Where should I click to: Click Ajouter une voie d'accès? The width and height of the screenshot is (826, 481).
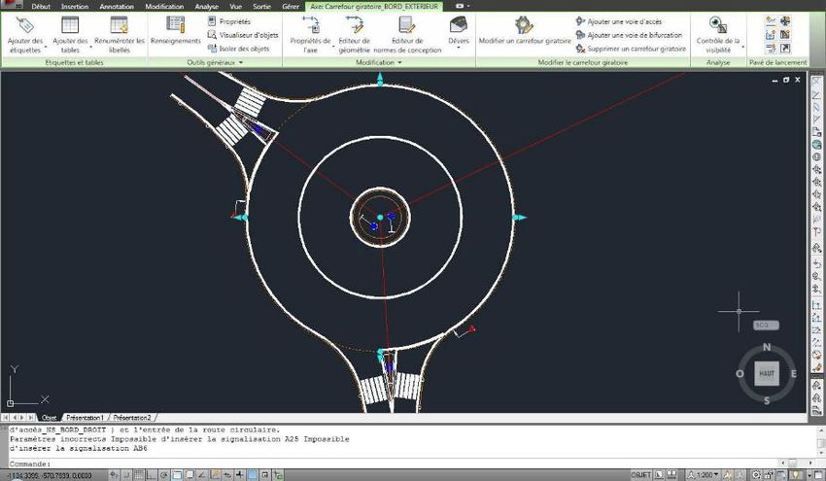pyautogui.click(x=620, y=20)
